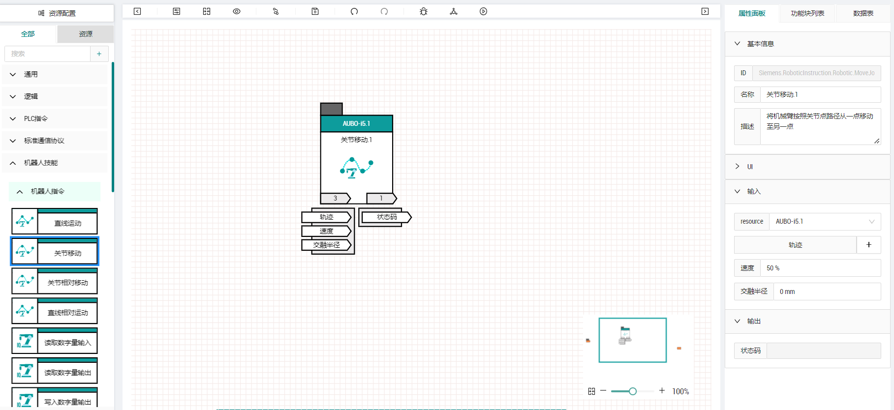Select the 直线相对运动 function block
This screenshot has height=410, width=894.
coord(55,311)
